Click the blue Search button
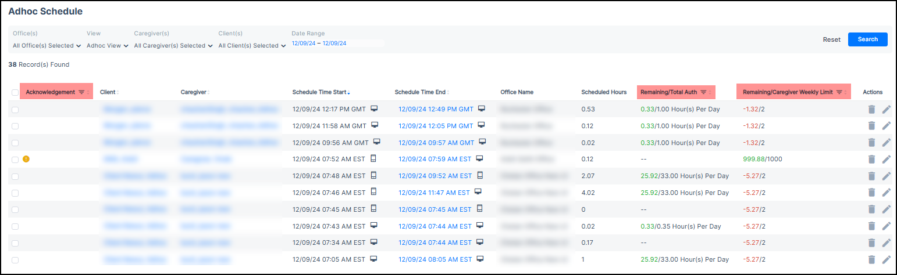Image resolution: width=897 pixels, height=275 pixels. pyautogui.click(x=867, y=39)
